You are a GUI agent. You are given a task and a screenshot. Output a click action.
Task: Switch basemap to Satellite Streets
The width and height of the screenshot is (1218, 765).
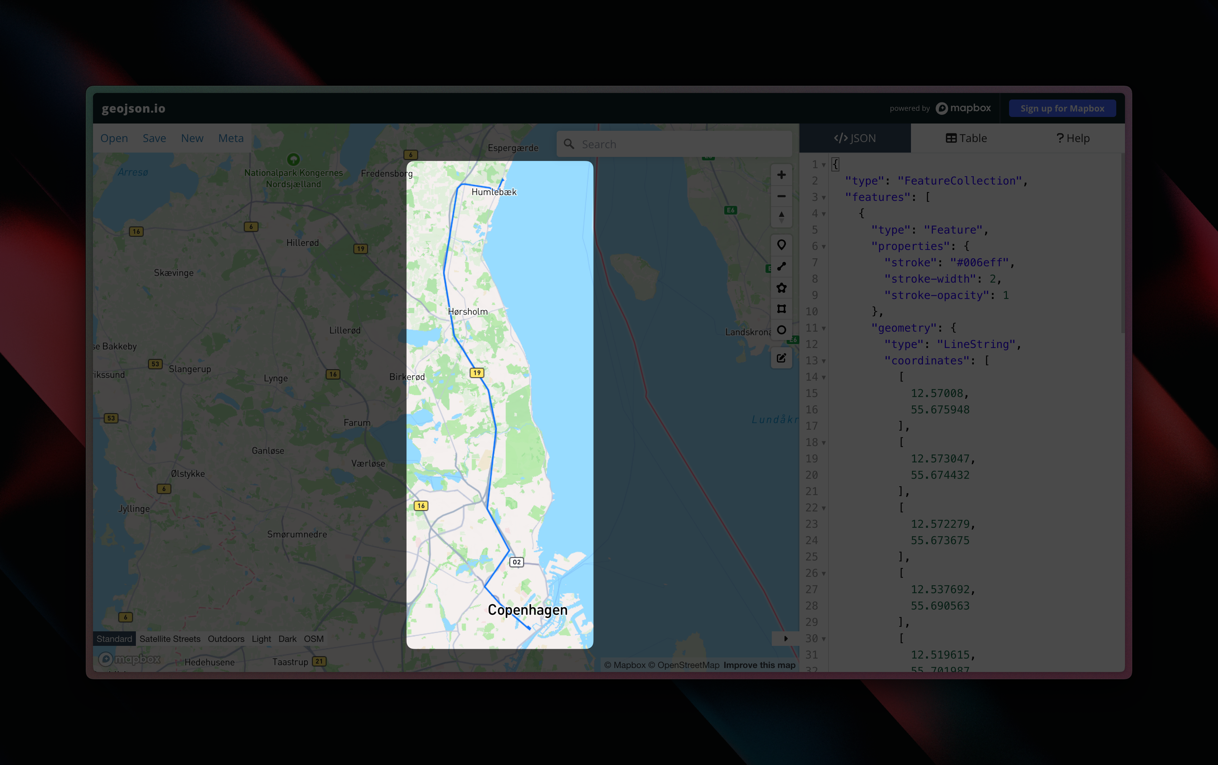(x=170, y=639)
